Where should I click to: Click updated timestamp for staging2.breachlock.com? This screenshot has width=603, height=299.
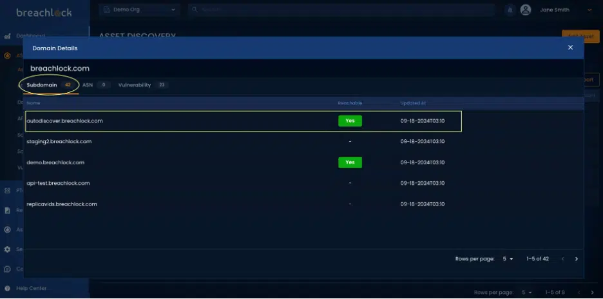pos(423,142)
